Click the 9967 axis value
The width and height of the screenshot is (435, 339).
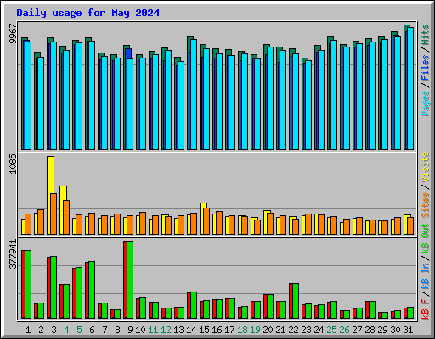tap(13, 34)
